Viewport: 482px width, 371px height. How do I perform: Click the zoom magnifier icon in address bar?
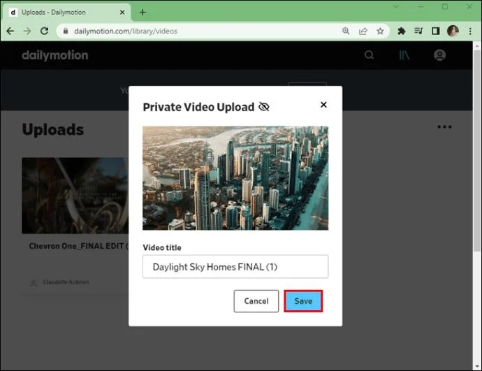(346, 31)
